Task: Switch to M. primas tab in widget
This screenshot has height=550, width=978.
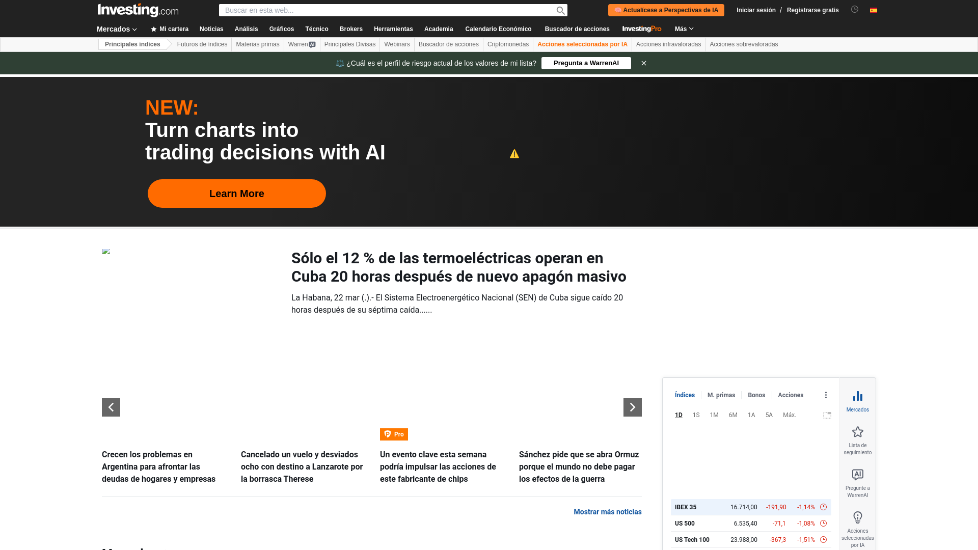Action: pyautogui.click(x=721, y=395)
